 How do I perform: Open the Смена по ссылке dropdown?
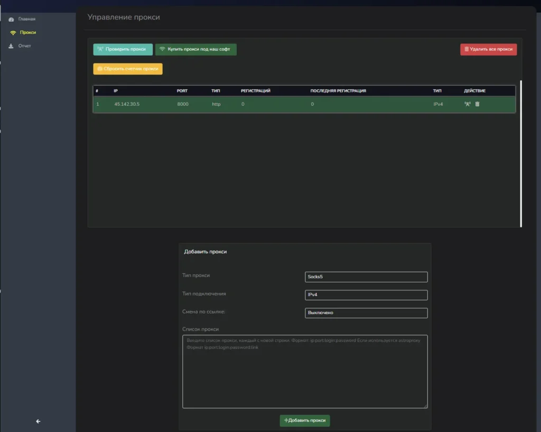click(366, 312)
